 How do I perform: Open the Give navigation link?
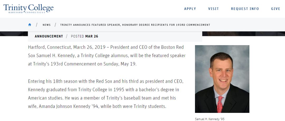pyautogui.click(x=275, y=9)
